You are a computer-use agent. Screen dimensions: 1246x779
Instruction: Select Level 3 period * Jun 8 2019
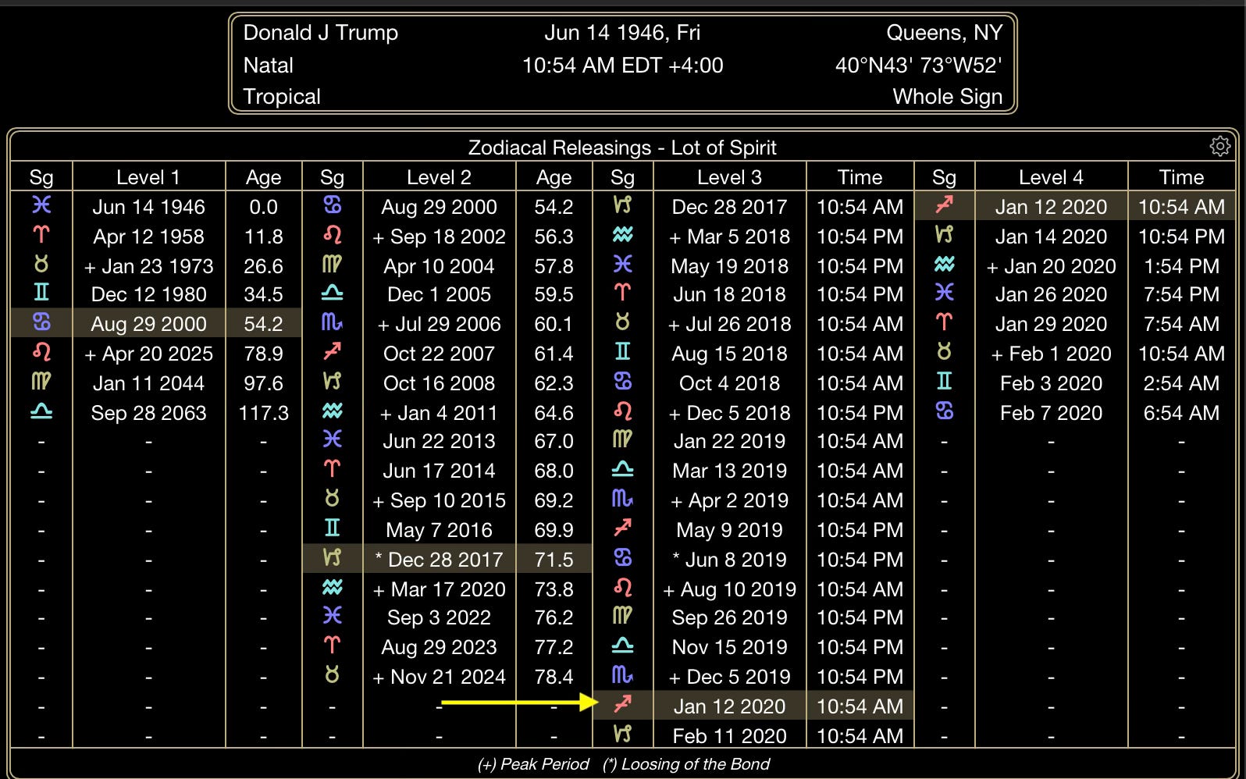pos(729,560)
